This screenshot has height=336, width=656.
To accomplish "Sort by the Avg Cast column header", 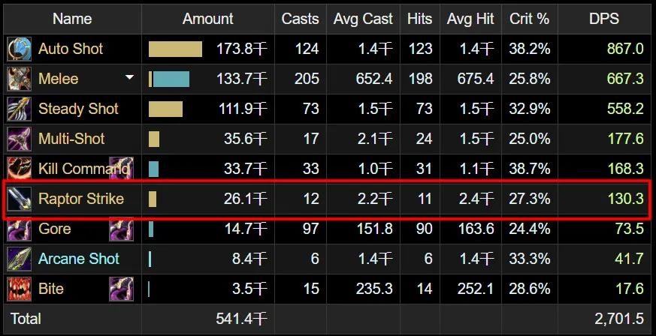I will click(x=363, y=19).
